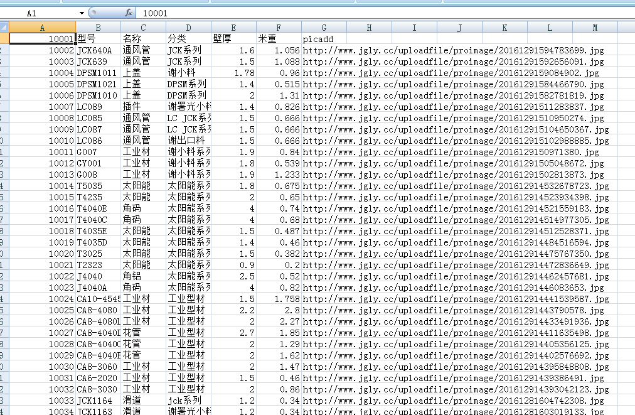Select cell with model JCK639
Viewport: 635px width, 415px height.
pos(98,62)
